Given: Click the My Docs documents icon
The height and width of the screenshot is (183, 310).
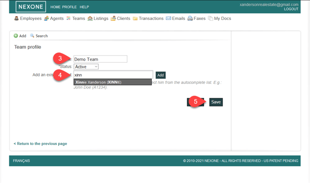Looking at the screenshot, I should coord(211,19).
